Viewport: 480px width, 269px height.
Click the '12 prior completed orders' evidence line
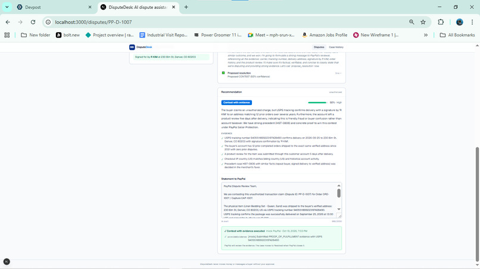pyautogui.click(x=280, y=148)
